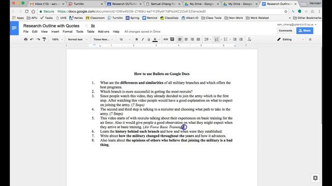Click the browser address bar URL
The image size is (332, 186).
[x=131, y=11]
